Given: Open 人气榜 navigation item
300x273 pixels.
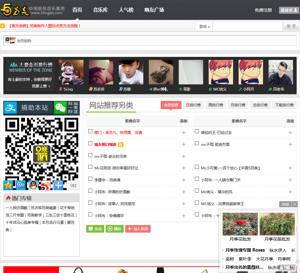Looking at the screenshot, I should (126, 10).
